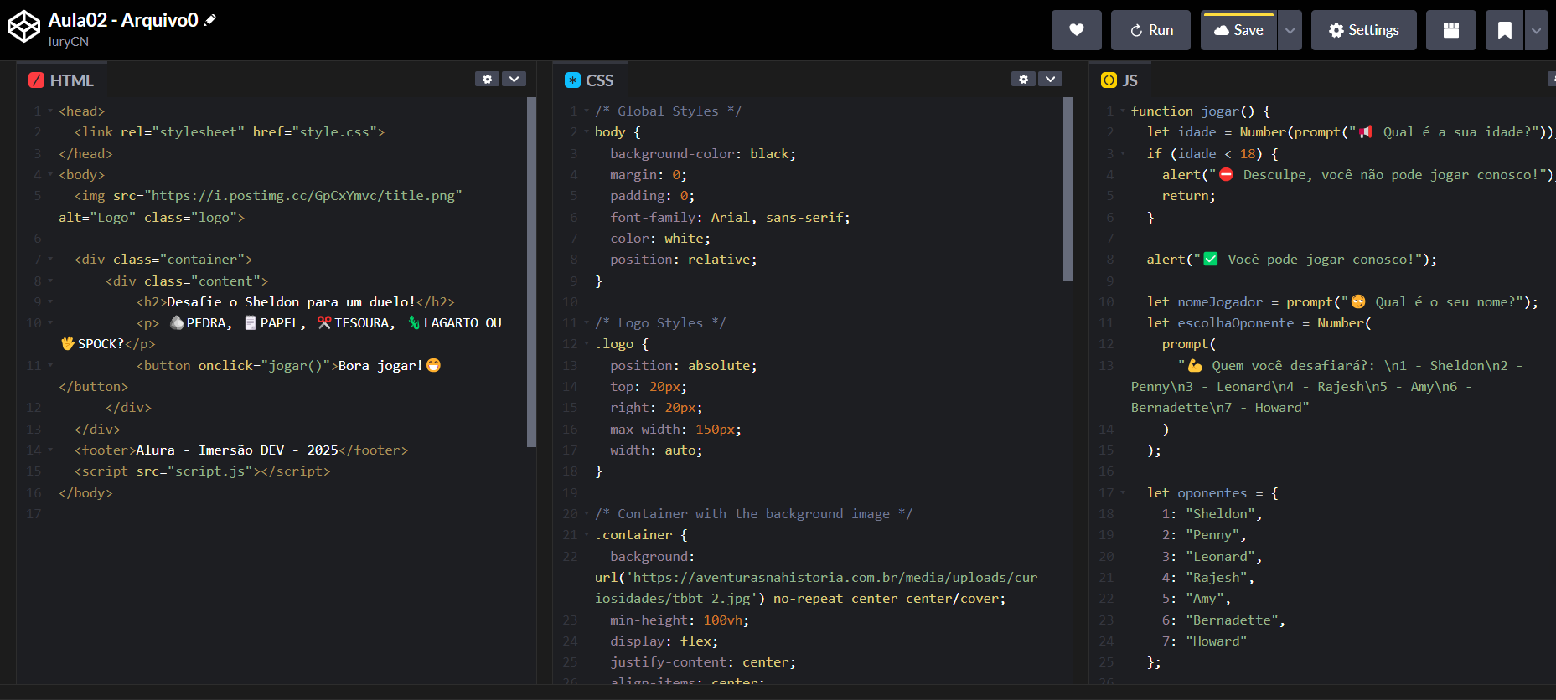Screen dimensions: 1556x700
Task: Fold the if block on JS line 3
Action: [x=1123, y=154]
